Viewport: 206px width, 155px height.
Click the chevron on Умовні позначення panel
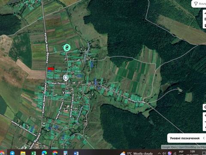click(204, 138)
